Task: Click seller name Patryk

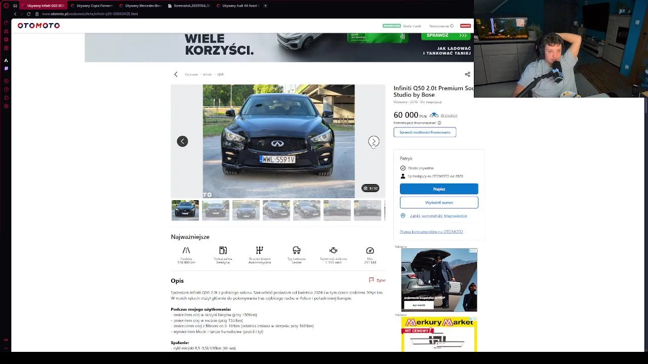Action: [406, 158]
